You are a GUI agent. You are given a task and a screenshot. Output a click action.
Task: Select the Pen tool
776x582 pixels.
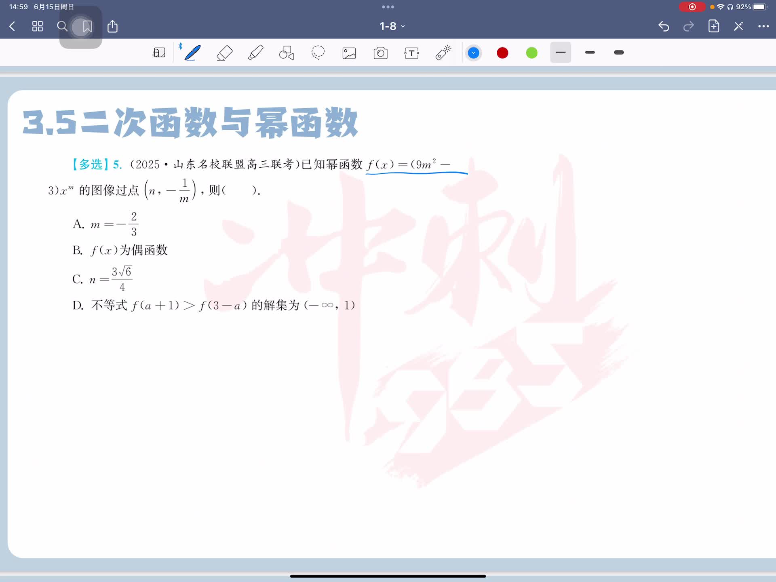coord(192,53)
